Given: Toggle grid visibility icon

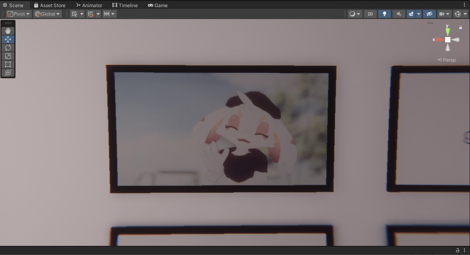Looking at the screenshot, I should point(74,14).
